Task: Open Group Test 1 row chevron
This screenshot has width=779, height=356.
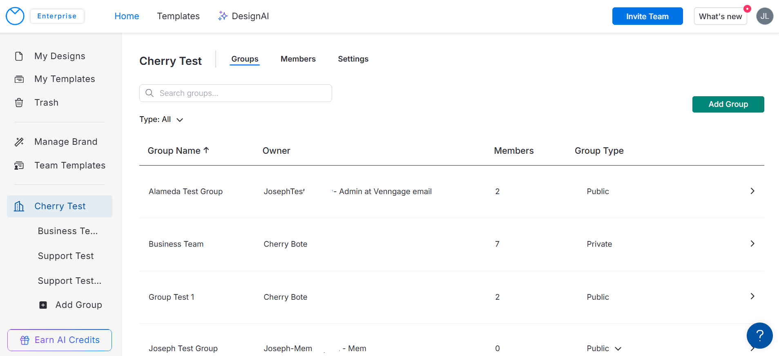Action: [x=752, y=296]
